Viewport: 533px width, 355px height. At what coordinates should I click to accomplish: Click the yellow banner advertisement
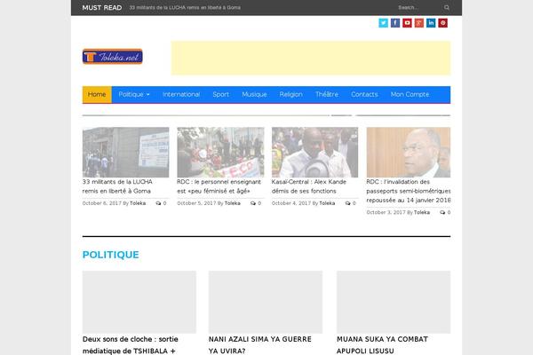[311, 58]
